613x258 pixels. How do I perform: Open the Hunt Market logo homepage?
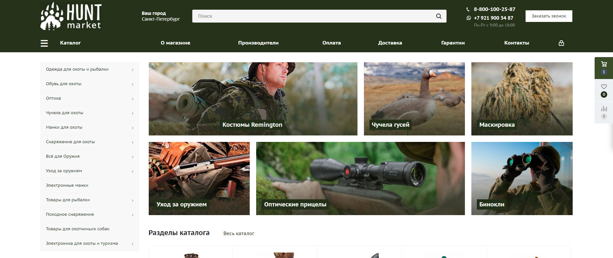[71, 16]
